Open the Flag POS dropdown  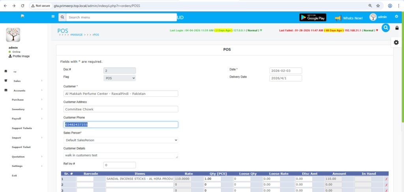pos(120,78)
